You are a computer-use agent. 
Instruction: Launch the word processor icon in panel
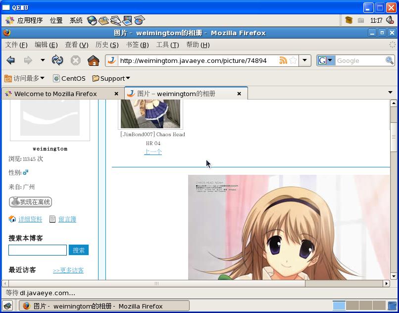(115, 20)
